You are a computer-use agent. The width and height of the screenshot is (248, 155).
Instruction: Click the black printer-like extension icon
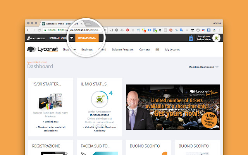click(x=193, y=30)
